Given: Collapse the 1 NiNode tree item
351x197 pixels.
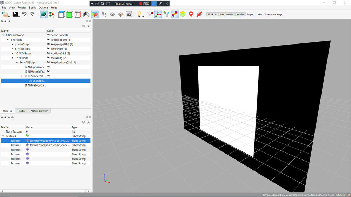Looking at the screenshot, I should tap(8, 40).
